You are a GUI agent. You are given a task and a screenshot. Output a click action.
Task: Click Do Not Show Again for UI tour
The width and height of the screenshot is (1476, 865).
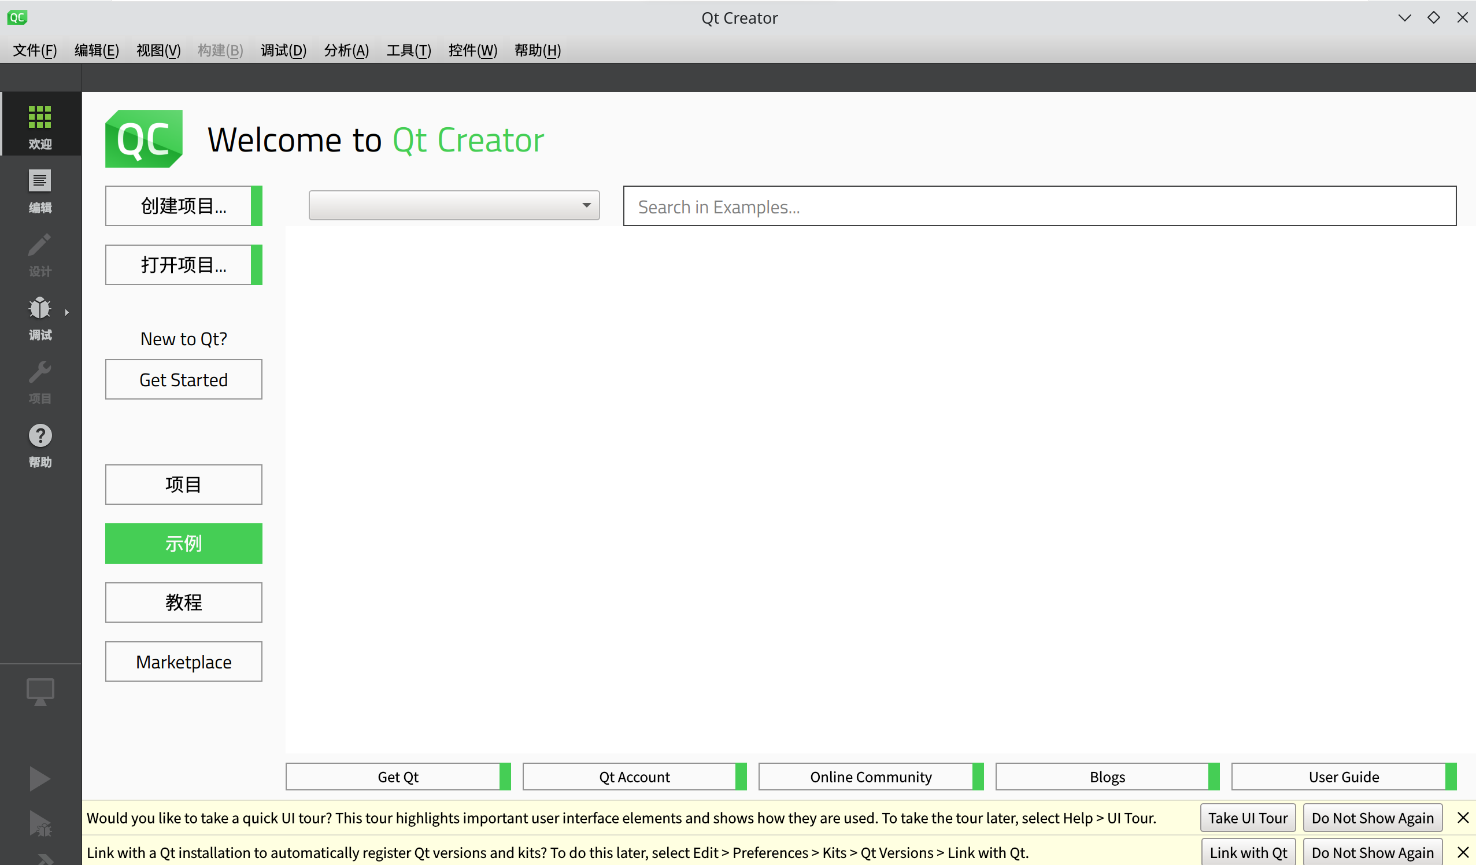coord(1372,818)
